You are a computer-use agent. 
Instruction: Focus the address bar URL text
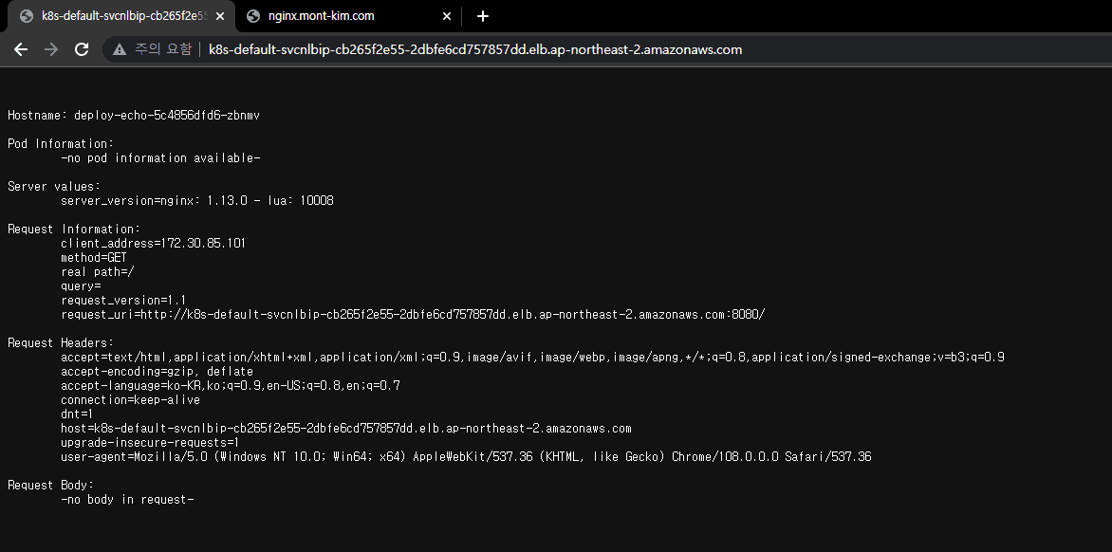[x=474, y=49]
